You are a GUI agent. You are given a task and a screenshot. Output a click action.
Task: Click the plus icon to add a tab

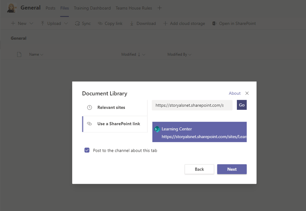pos(159,8)
